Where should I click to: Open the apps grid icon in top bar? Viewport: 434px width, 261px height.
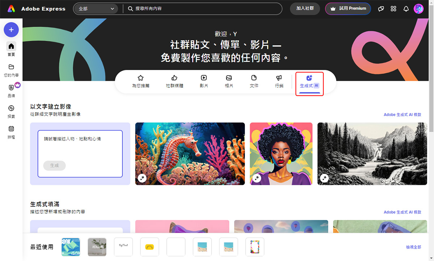tap(393, 9)
